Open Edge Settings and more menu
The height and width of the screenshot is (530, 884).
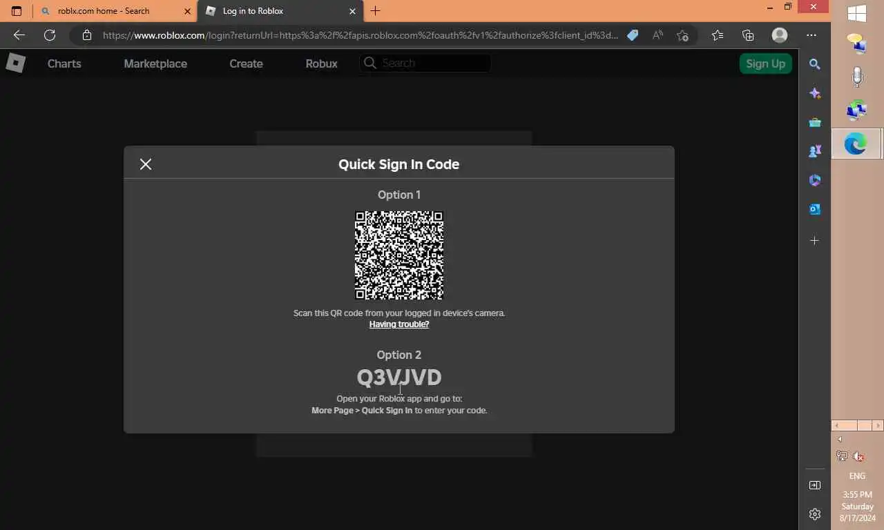tap(811, 35)
